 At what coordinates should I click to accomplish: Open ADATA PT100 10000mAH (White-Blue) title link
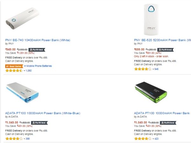[x=42, y=113]
